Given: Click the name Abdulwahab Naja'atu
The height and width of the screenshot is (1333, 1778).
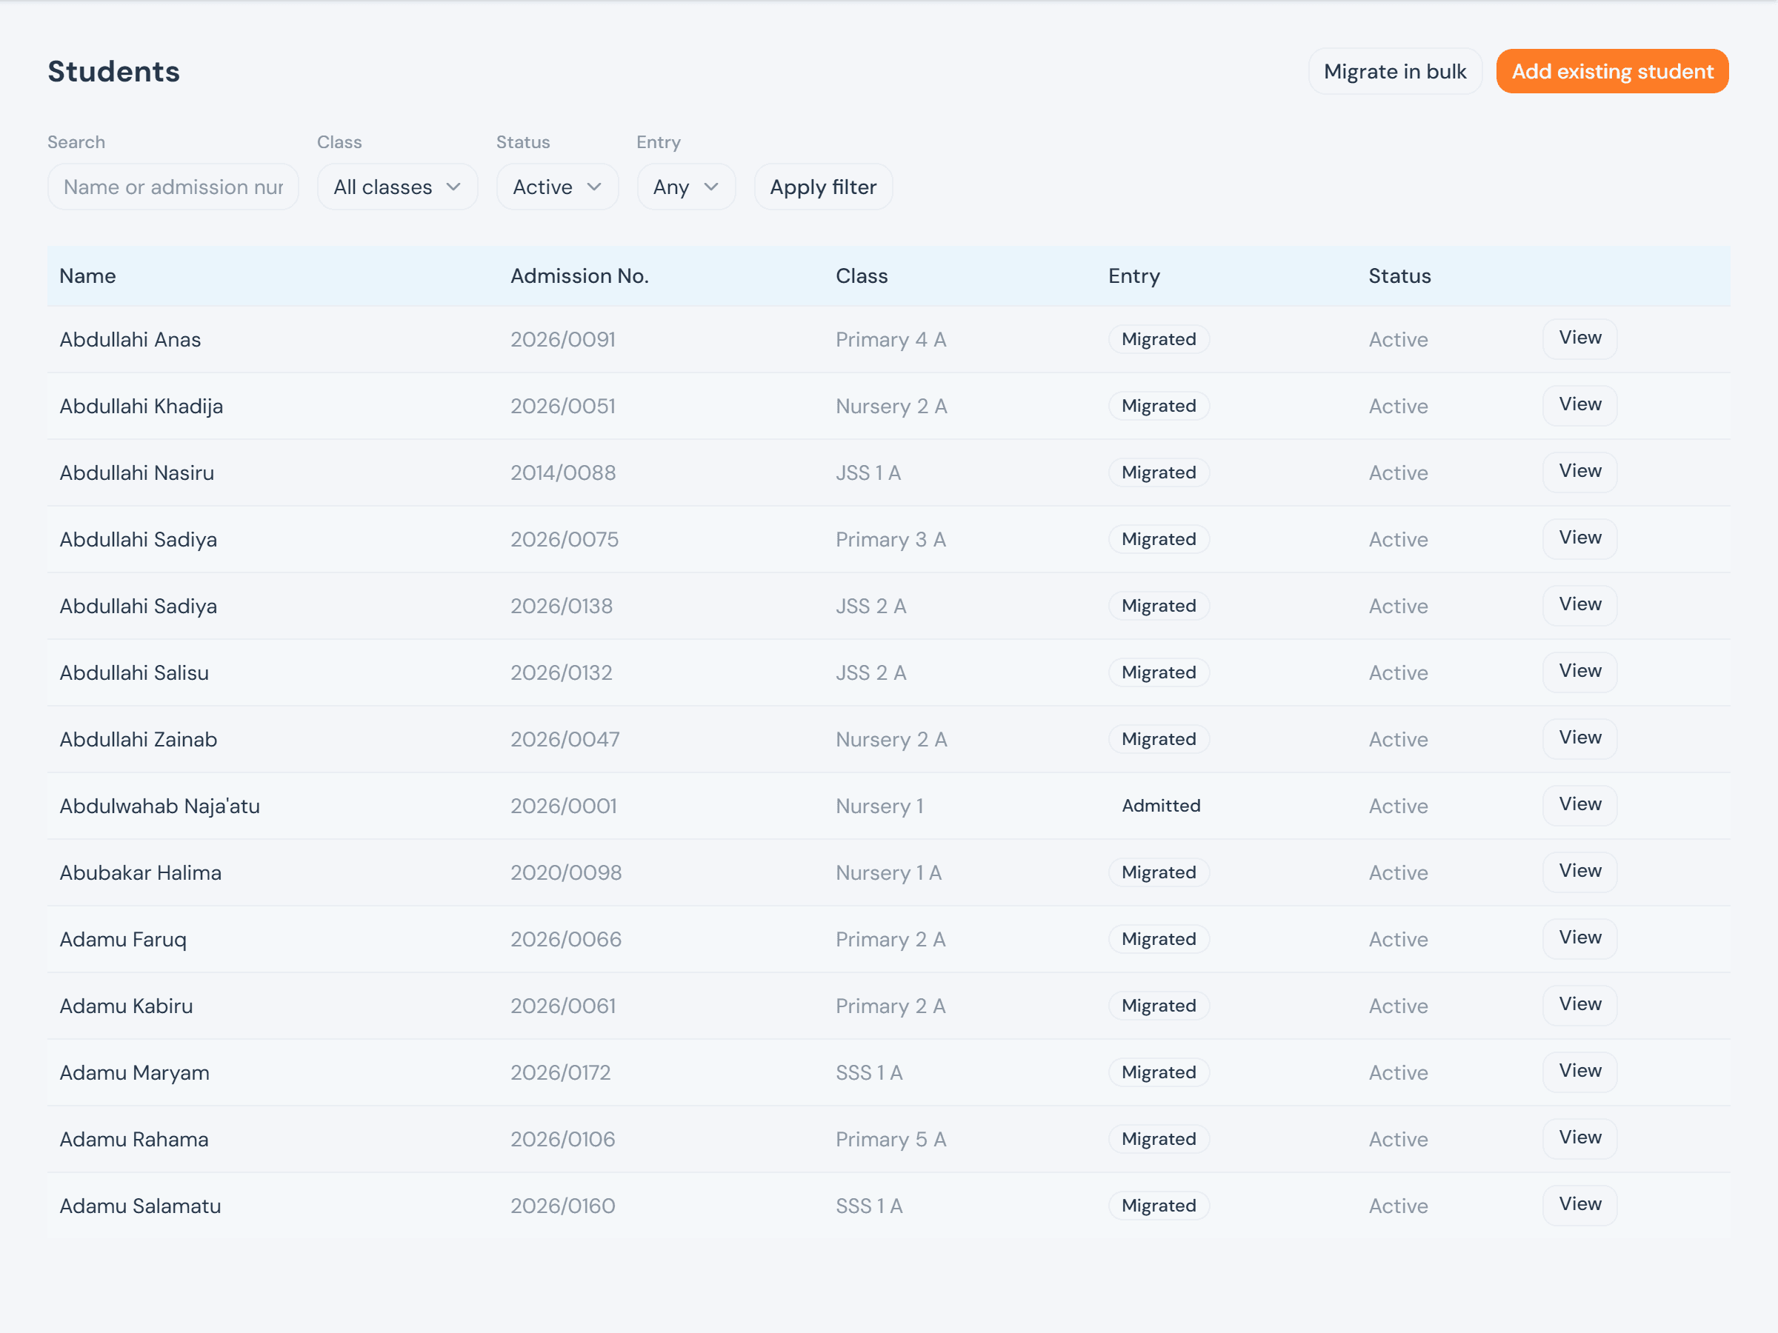Looking at the screenshot, I should [160, 806].
